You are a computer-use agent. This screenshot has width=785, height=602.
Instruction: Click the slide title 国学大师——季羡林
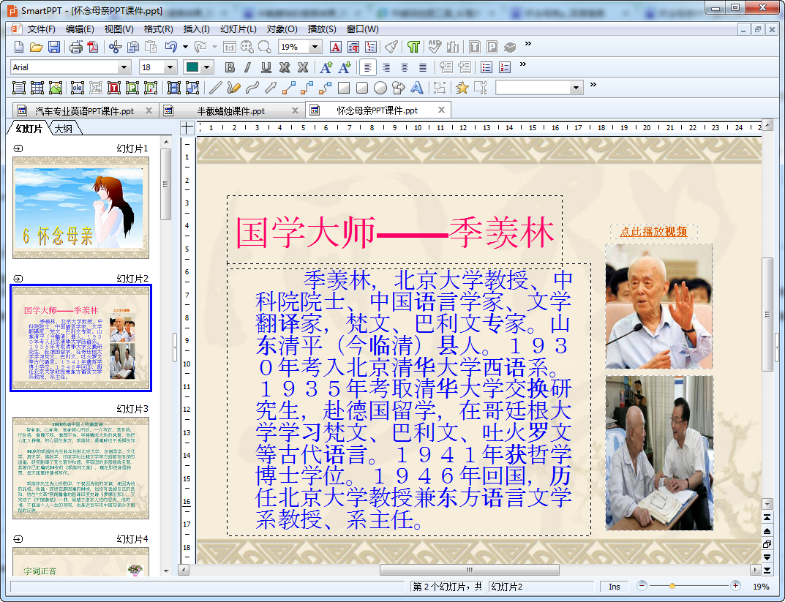tap(394, 232)
